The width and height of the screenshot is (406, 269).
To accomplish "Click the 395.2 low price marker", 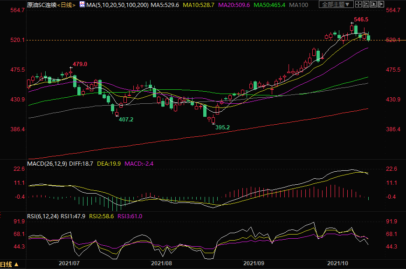I will (222, 127).
